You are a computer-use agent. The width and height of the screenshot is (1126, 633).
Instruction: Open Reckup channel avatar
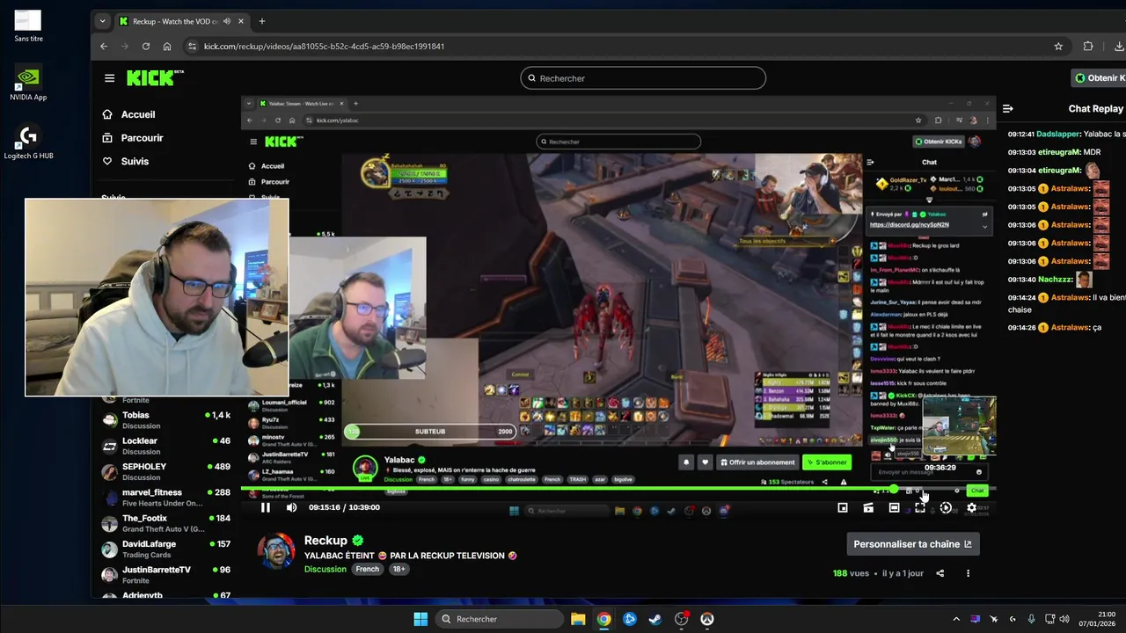pyautogui.click(x=275, y=551)
